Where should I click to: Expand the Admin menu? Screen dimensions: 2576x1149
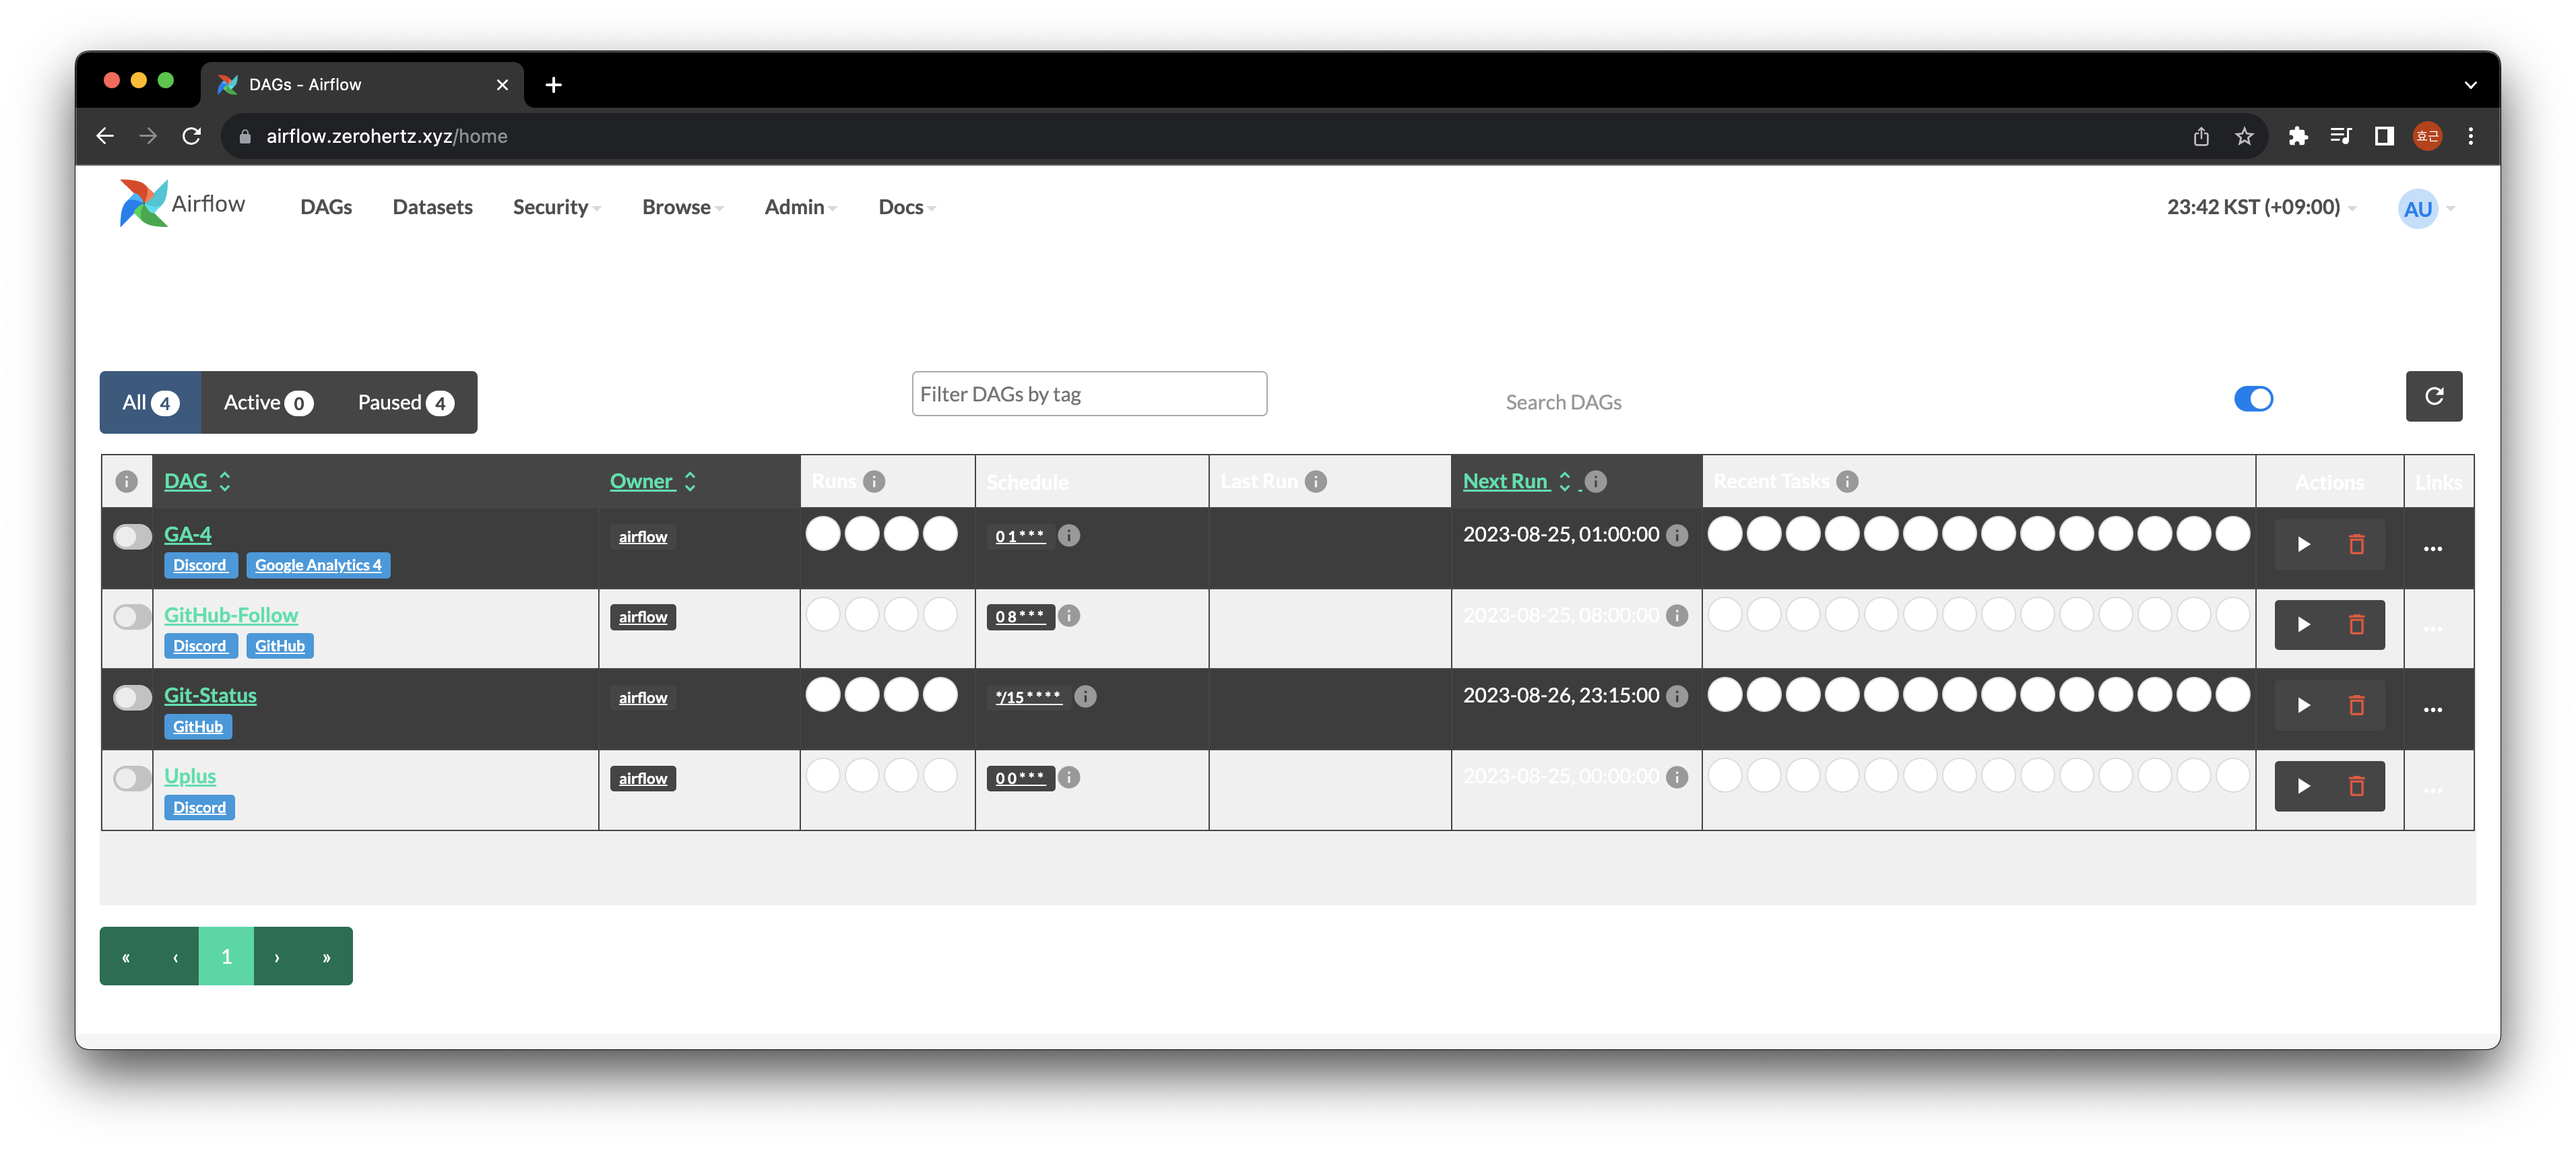tap(801, 207)
